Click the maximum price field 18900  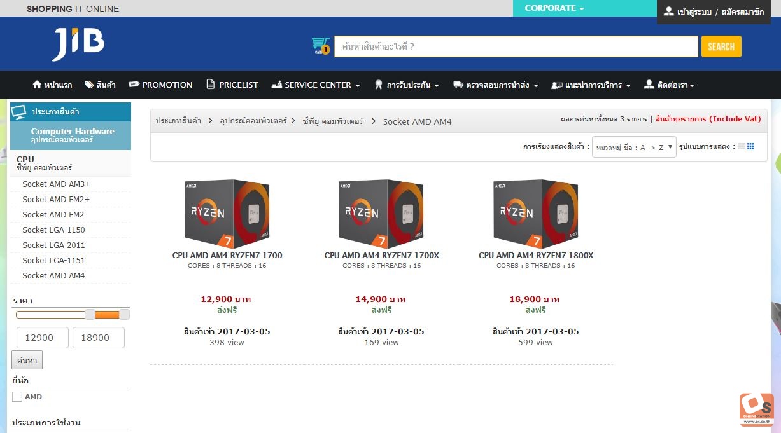pos(99,338)
